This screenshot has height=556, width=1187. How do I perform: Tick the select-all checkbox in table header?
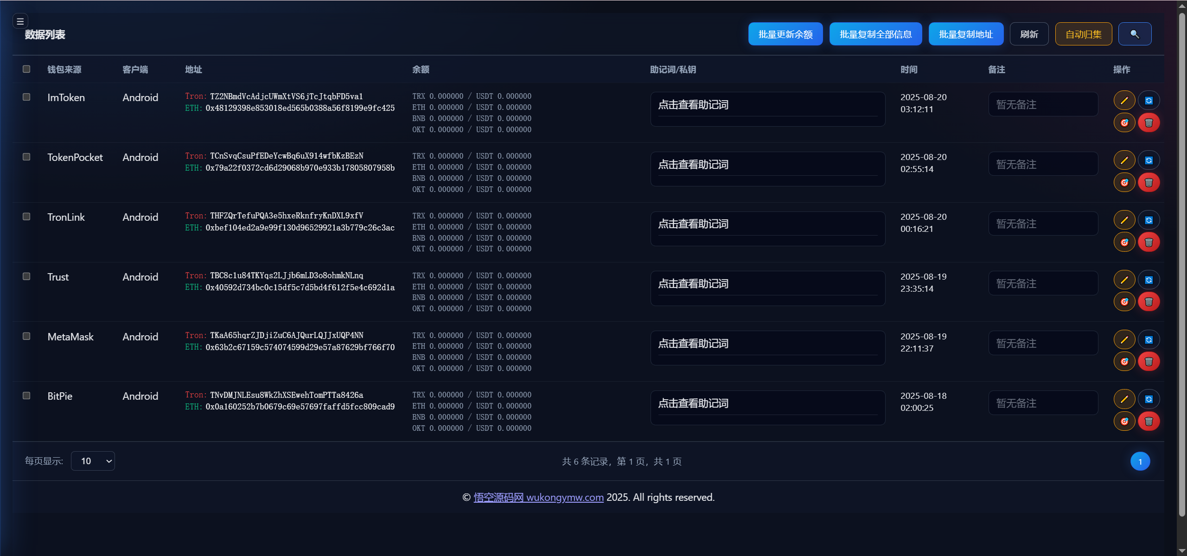26,69
